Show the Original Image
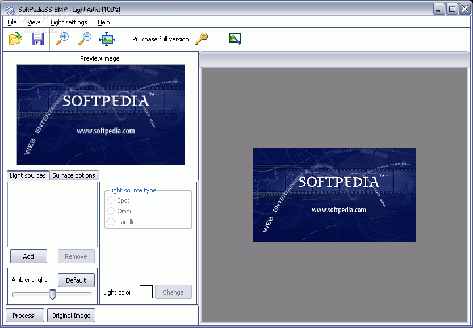This screenshot has height=328, width=473. [71, 316]
